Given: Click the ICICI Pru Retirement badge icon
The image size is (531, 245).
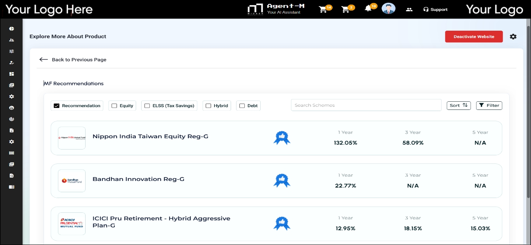Looking at the screenshot, I should click(x=282, y=223).
